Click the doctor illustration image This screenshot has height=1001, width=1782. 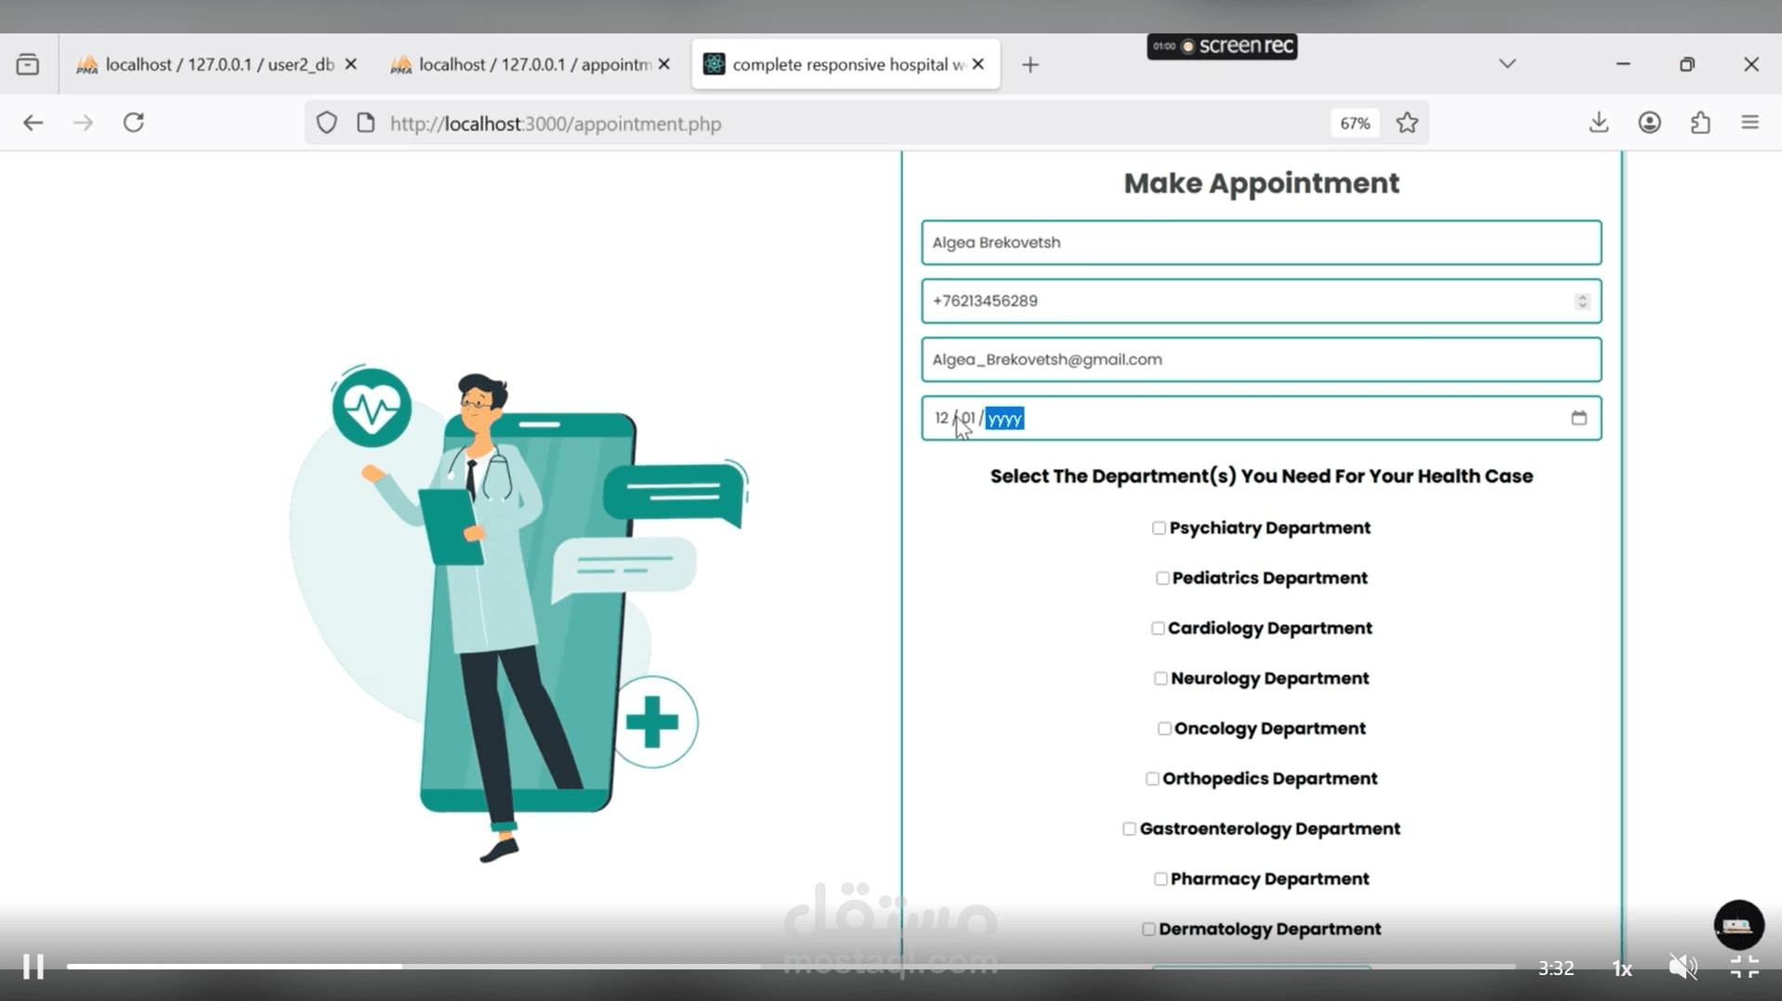[520, 613]
